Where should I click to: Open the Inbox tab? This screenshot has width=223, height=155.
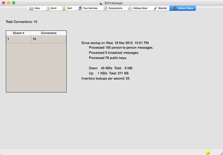coord(35,8)
